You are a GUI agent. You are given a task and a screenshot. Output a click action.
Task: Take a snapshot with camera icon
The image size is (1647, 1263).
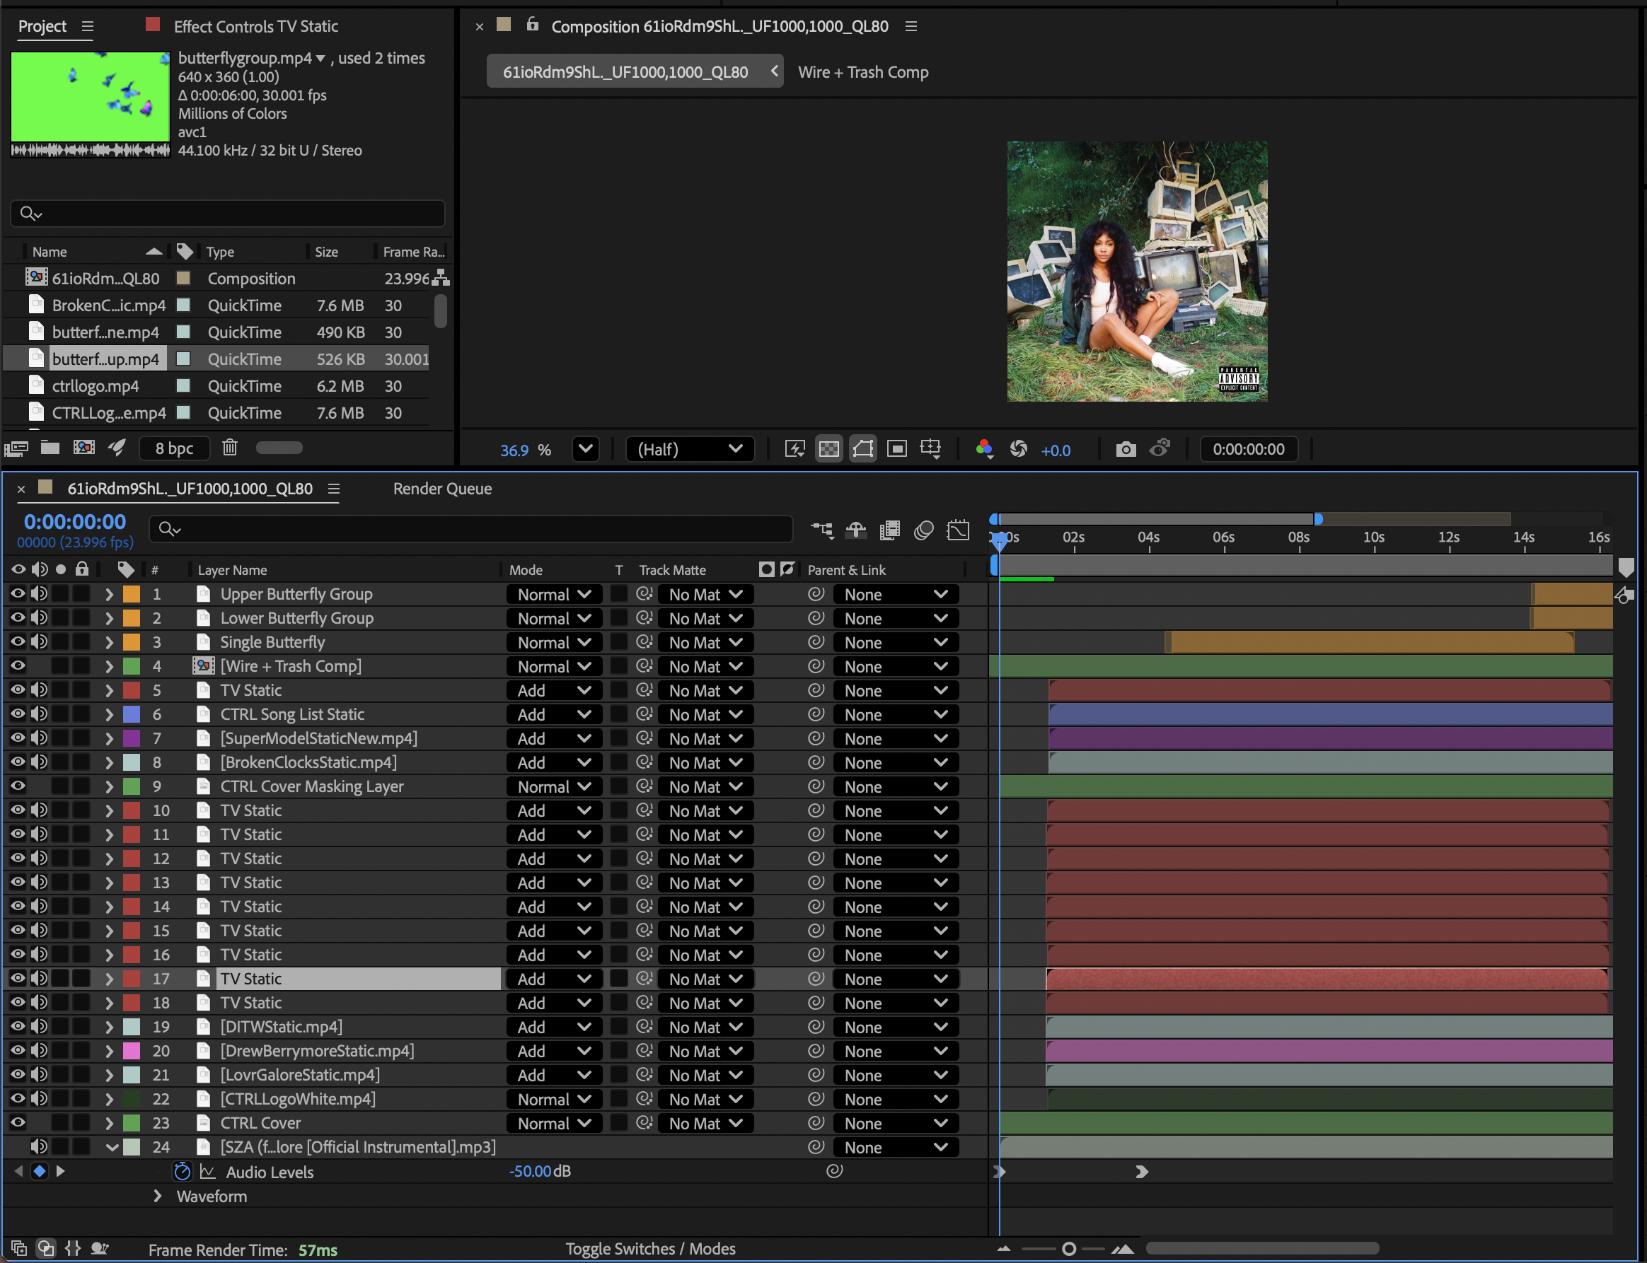pyautogui.click(x=1125, y=450)
